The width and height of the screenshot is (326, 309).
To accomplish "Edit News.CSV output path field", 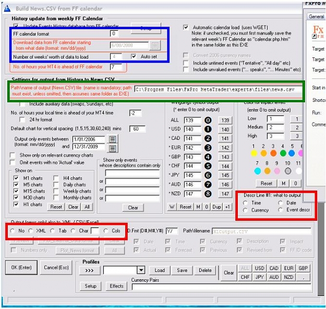I will click(x=218, y=89).
